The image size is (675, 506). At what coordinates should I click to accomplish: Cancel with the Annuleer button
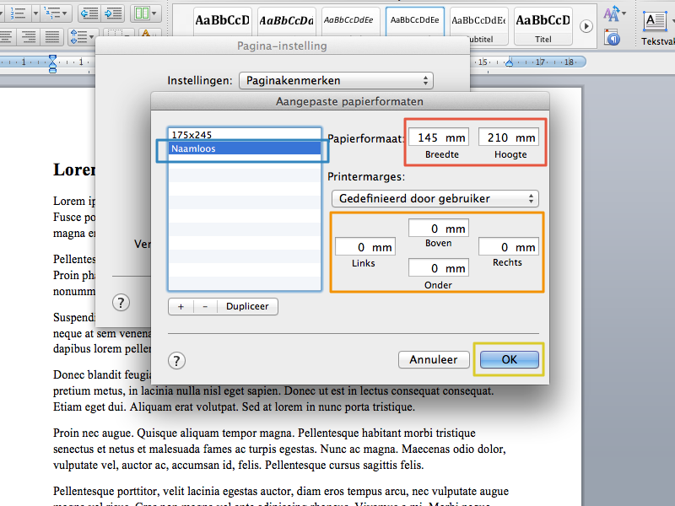434,360
